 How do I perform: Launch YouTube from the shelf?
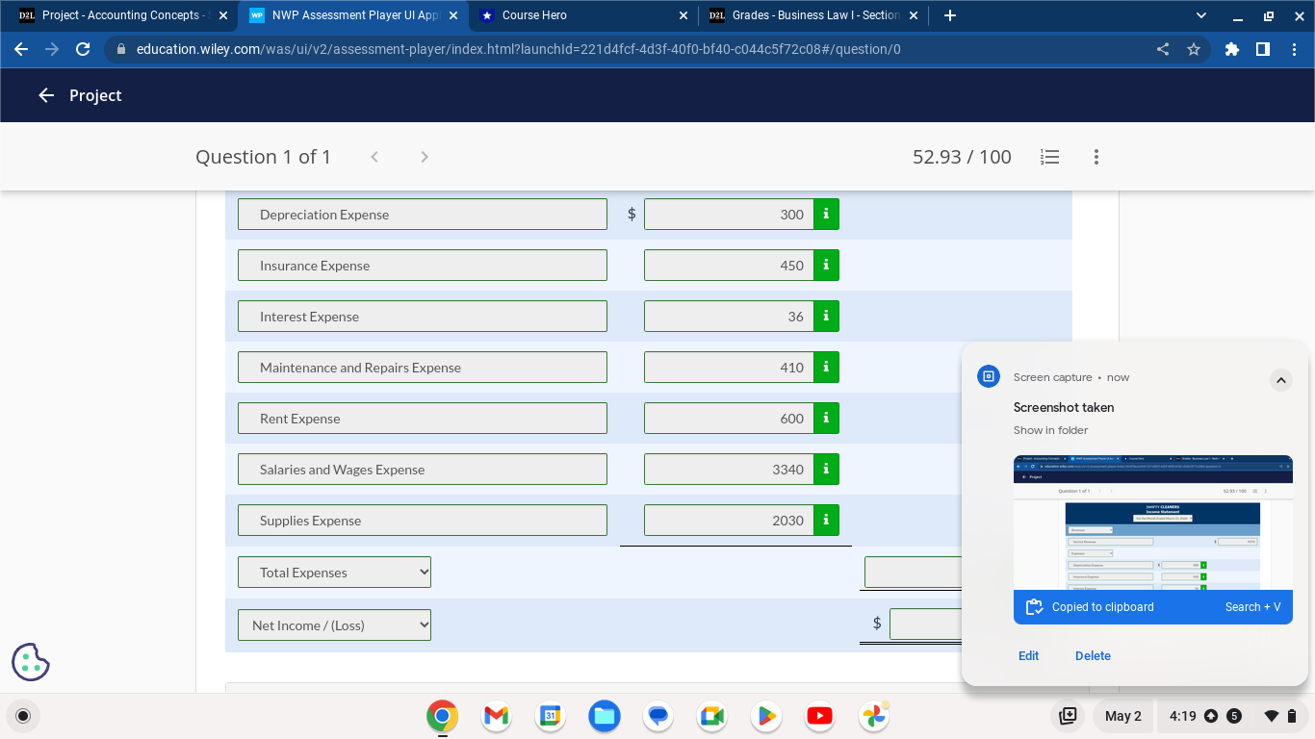pyautogui.click(x=819, y=716)
